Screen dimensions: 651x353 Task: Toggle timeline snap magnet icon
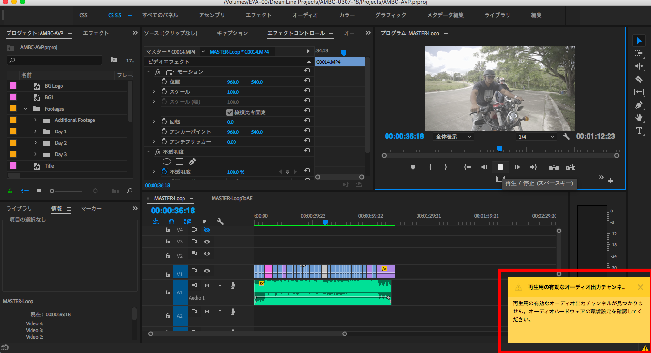[x=172, y=222]
